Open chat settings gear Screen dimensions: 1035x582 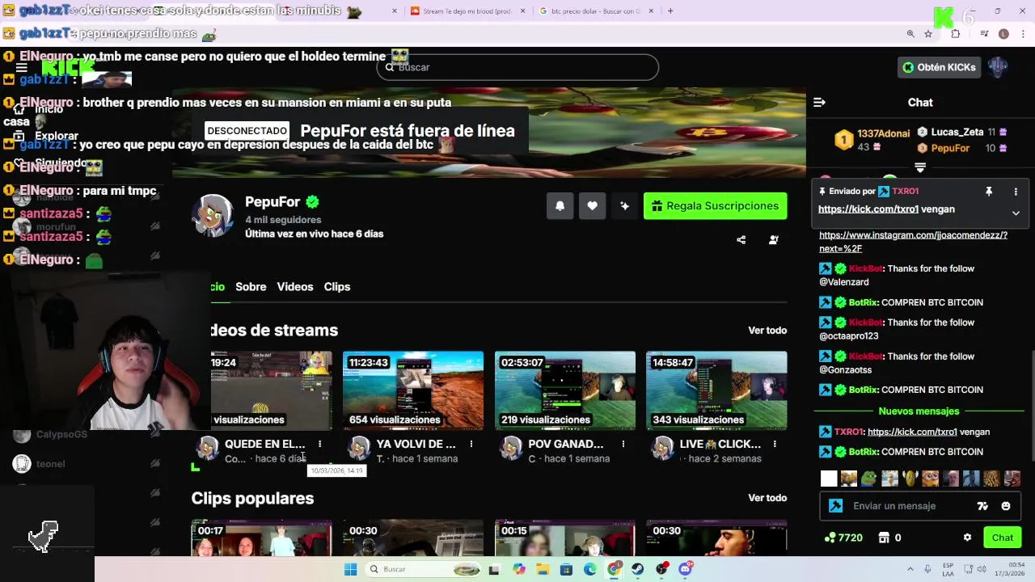click(967, 538)
